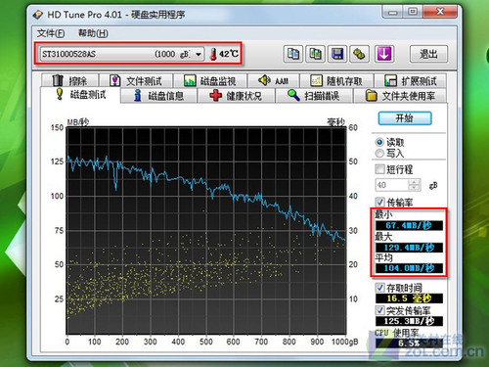The height and width of the screenshot is (367, 489).
Task: Click the purple download arrow icon
Action: [x=384, y=54]
